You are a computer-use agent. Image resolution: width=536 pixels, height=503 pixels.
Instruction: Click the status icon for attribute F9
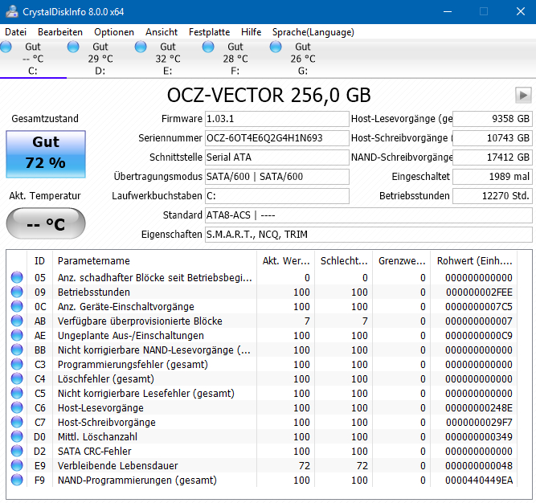coord(17,480)
